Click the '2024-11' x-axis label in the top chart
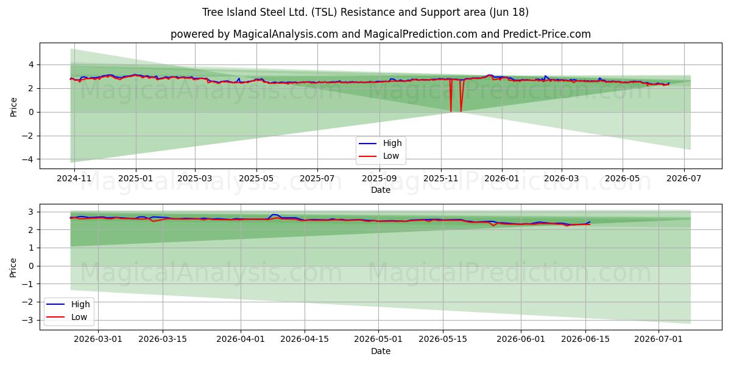Image resolution: width=731 pixels, height=365 pixels. click(74, 179)
